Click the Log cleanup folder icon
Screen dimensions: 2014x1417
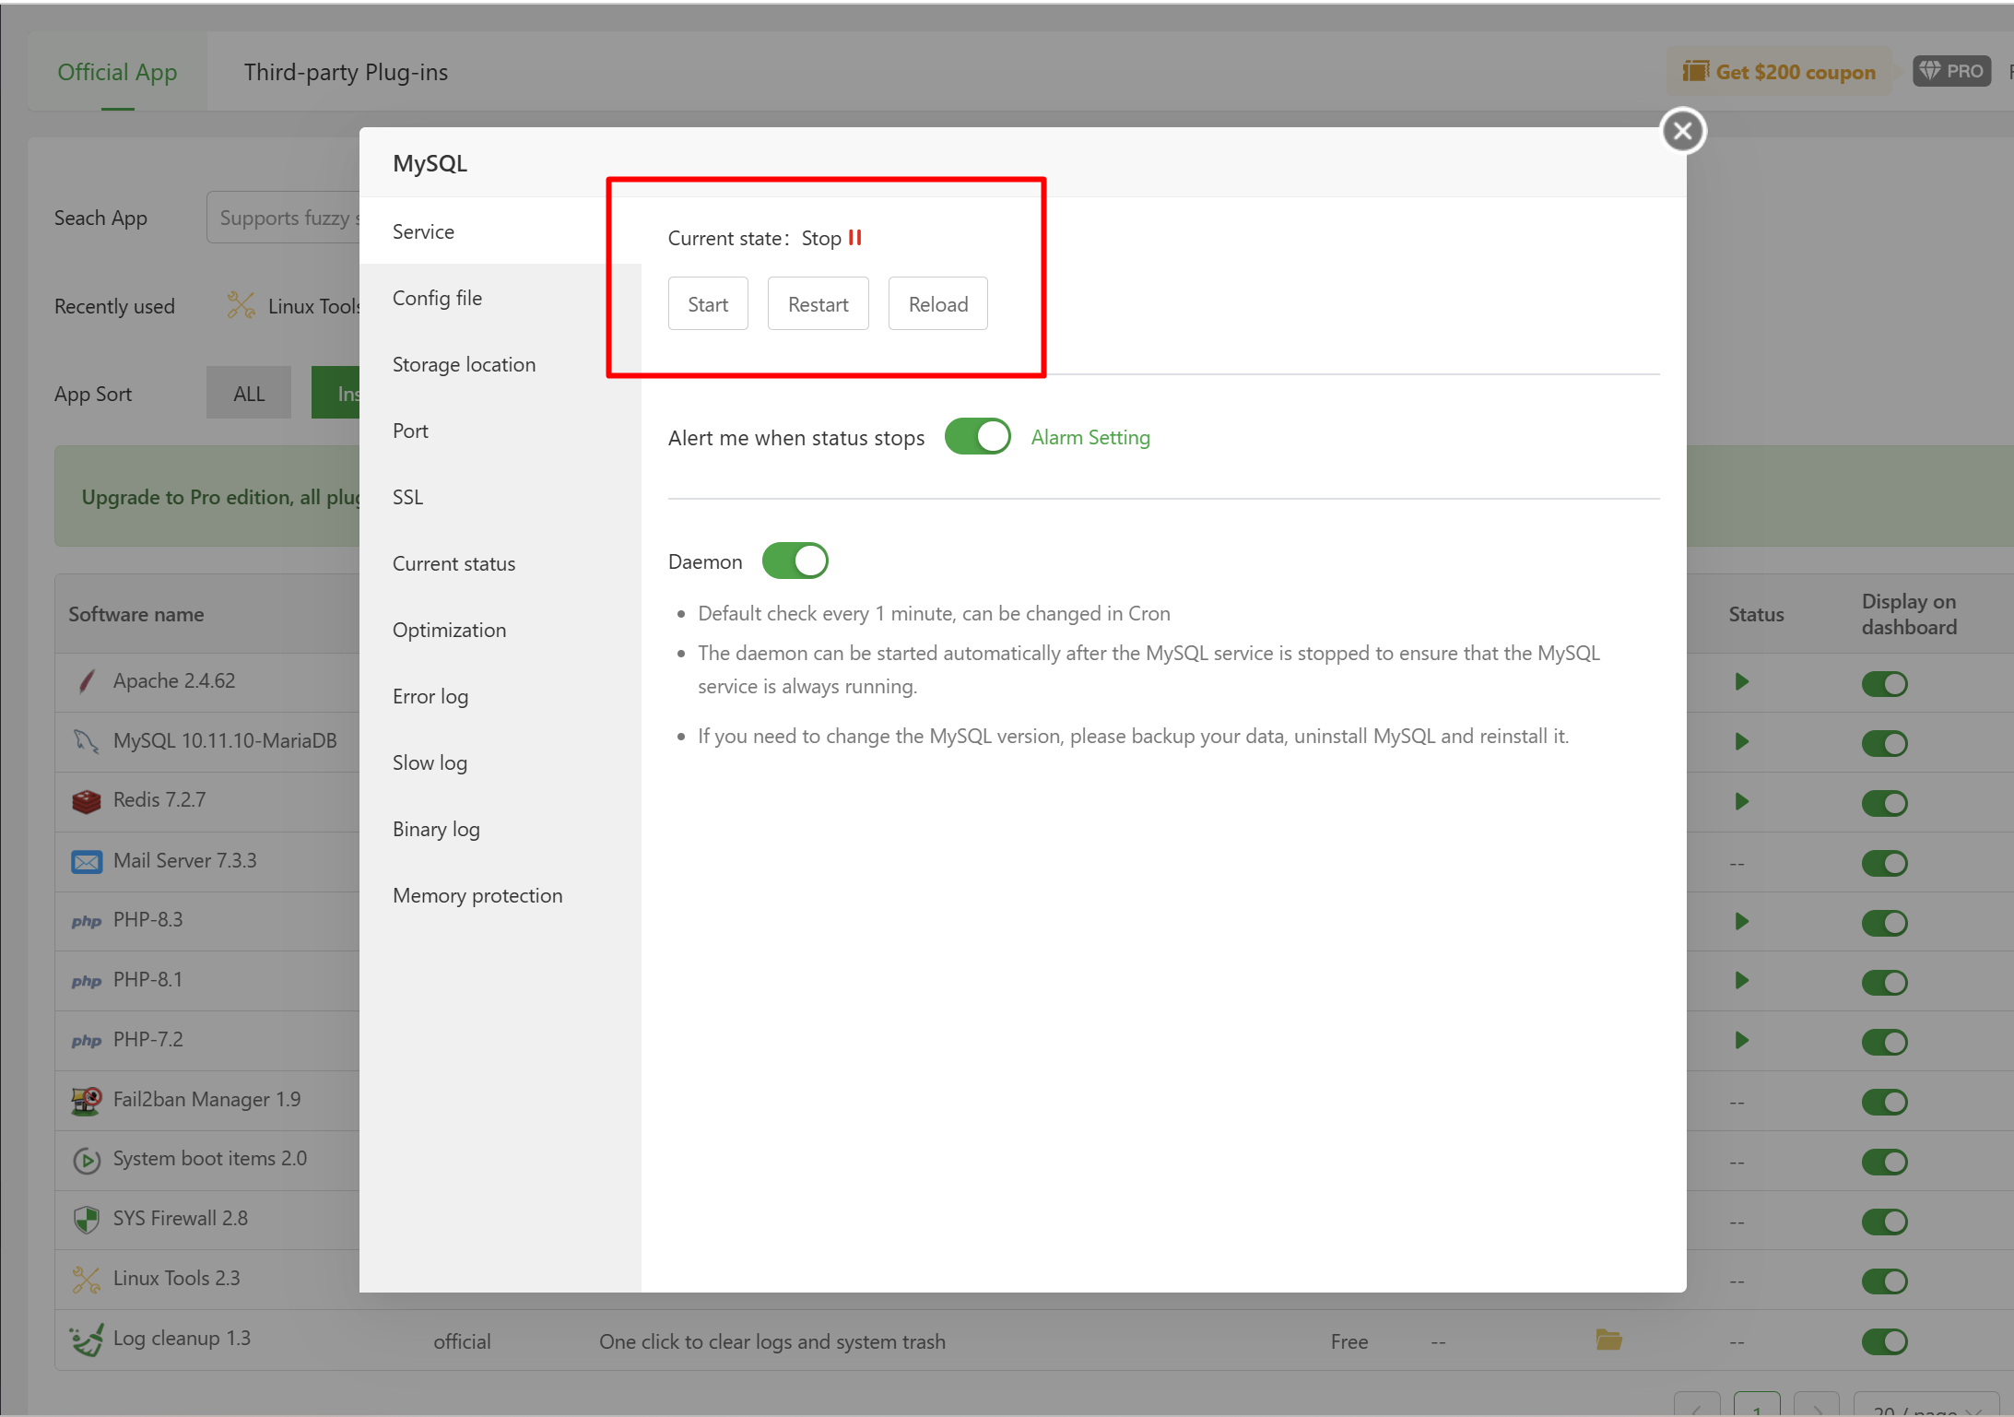pos(1608,1340)
